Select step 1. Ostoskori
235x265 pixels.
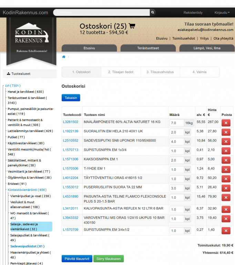(x=81, y=72)
